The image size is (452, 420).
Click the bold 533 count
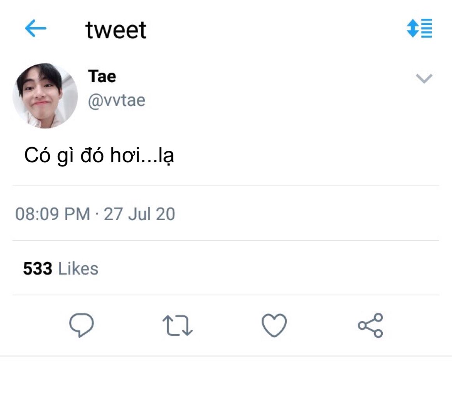coord(38,269)
